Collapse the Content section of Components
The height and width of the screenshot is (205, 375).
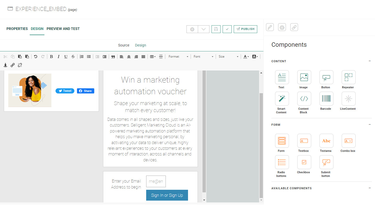click(370, 61)
